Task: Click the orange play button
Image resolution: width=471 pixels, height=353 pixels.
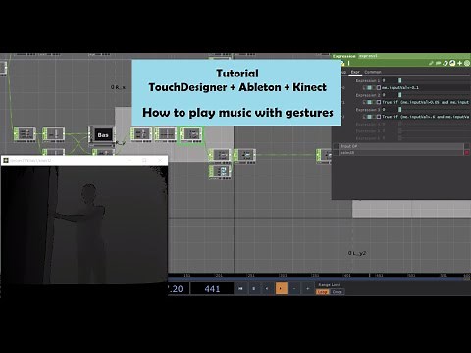Action: (281, 289)
